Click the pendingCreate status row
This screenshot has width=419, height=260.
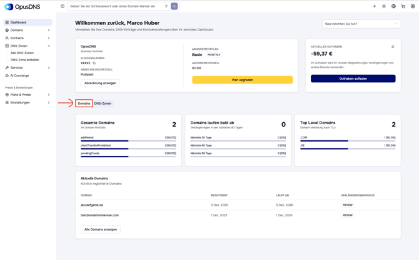pos(128,153)
